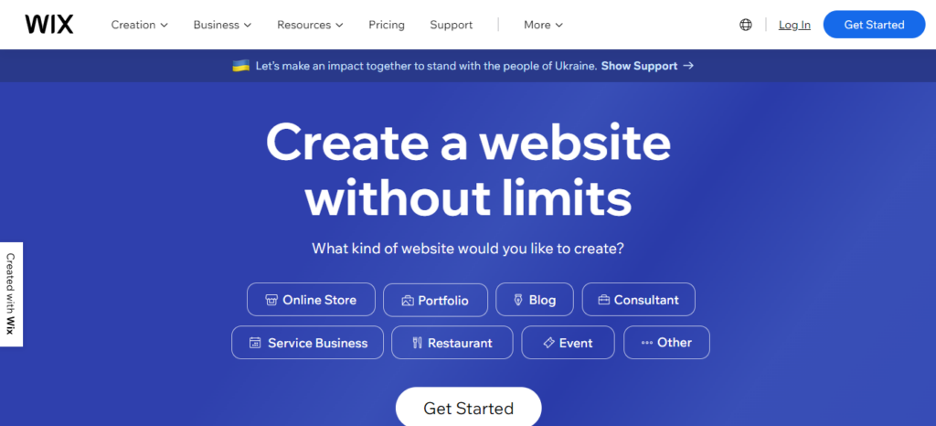Click the calendar icon on Service Business
Image resolution: width=936 pixels, height=426 pixels.
255,343
